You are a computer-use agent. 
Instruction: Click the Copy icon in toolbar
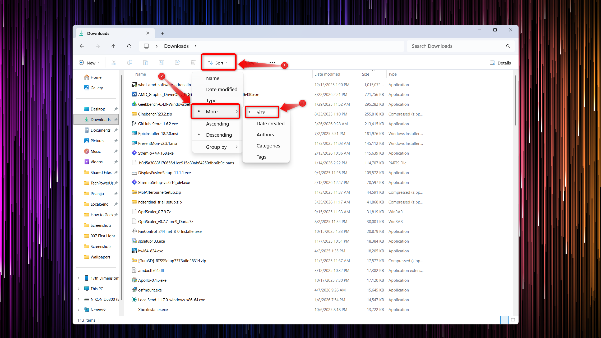tap(130, 63)
